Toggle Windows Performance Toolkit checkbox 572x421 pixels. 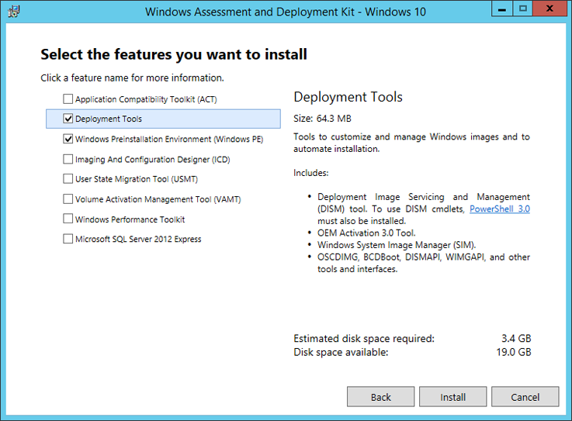[68, 219]
